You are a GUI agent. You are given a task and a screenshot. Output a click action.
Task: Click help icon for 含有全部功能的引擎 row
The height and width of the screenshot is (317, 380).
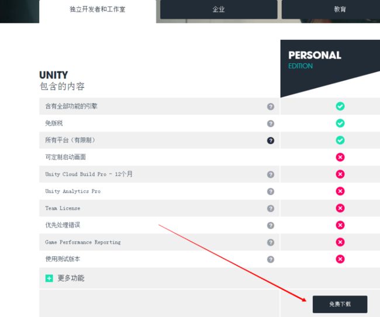coord(271,106)
